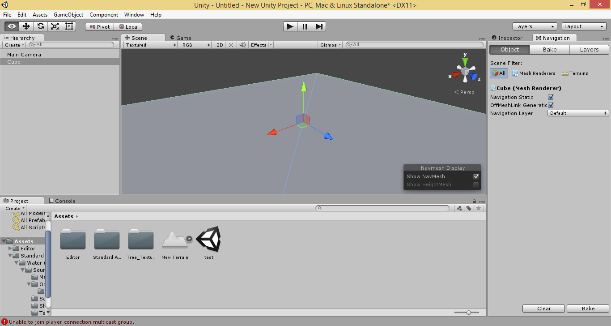Viewport: 611px width, 326px height.
Task: Adjust the asset thumbnail size slider
Action: (468, 312)
